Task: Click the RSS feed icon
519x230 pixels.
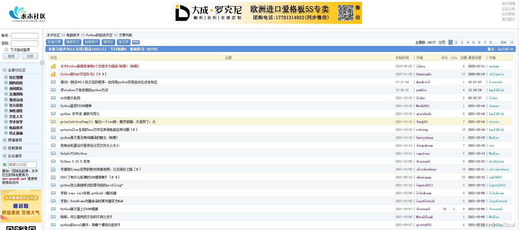Action: [136, 42]
